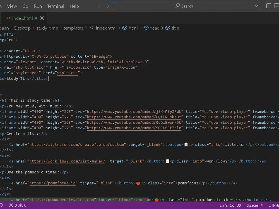Click the pomodoro-tracker.com URL
The height and width of the screenshot is (209, 279).
click(62, 200)
